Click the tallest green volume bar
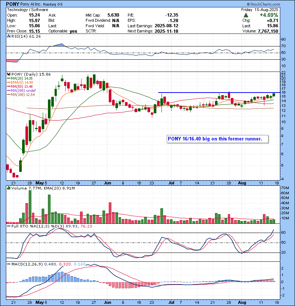 30,207
